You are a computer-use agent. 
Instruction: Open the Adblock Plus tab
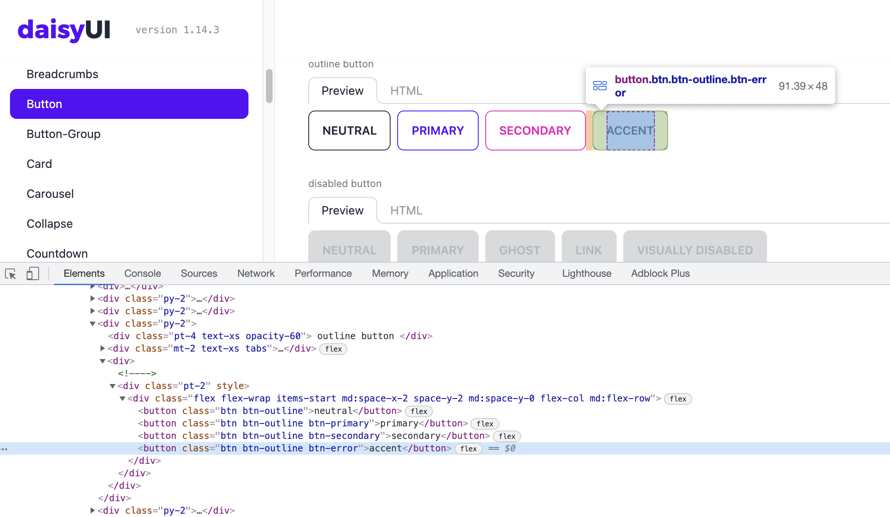click(x=660, y=273)
